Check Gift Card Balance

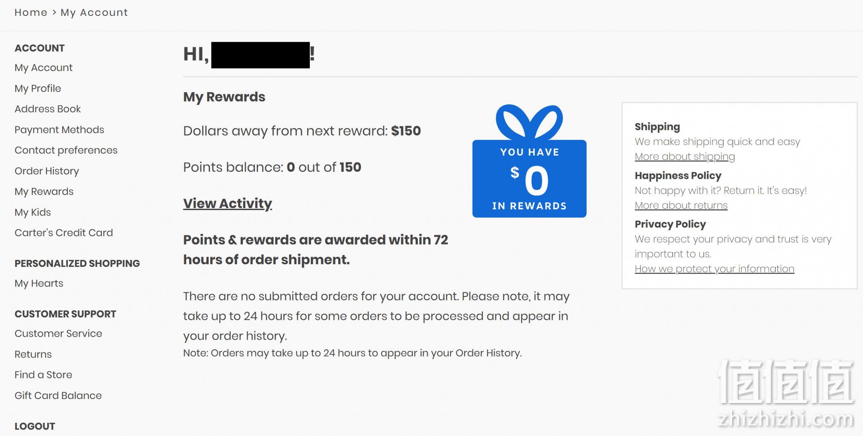pyautogui.click(x=58, y=396)
